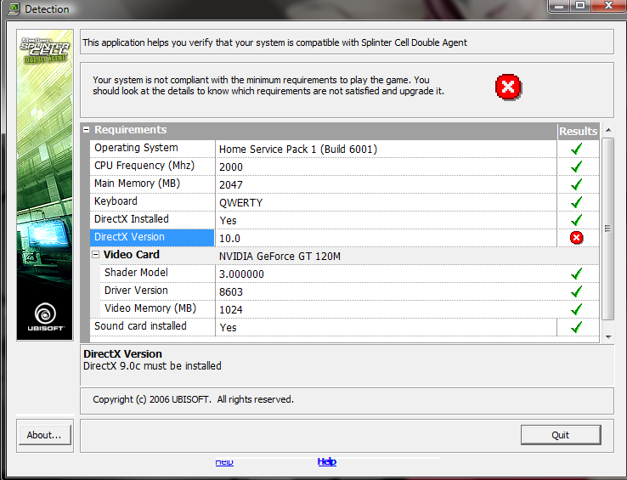Image resolution: width=627 pixels, height=480 pixels.
Task: Click the bold Help link below the window
Action: [x=327, y=461]
